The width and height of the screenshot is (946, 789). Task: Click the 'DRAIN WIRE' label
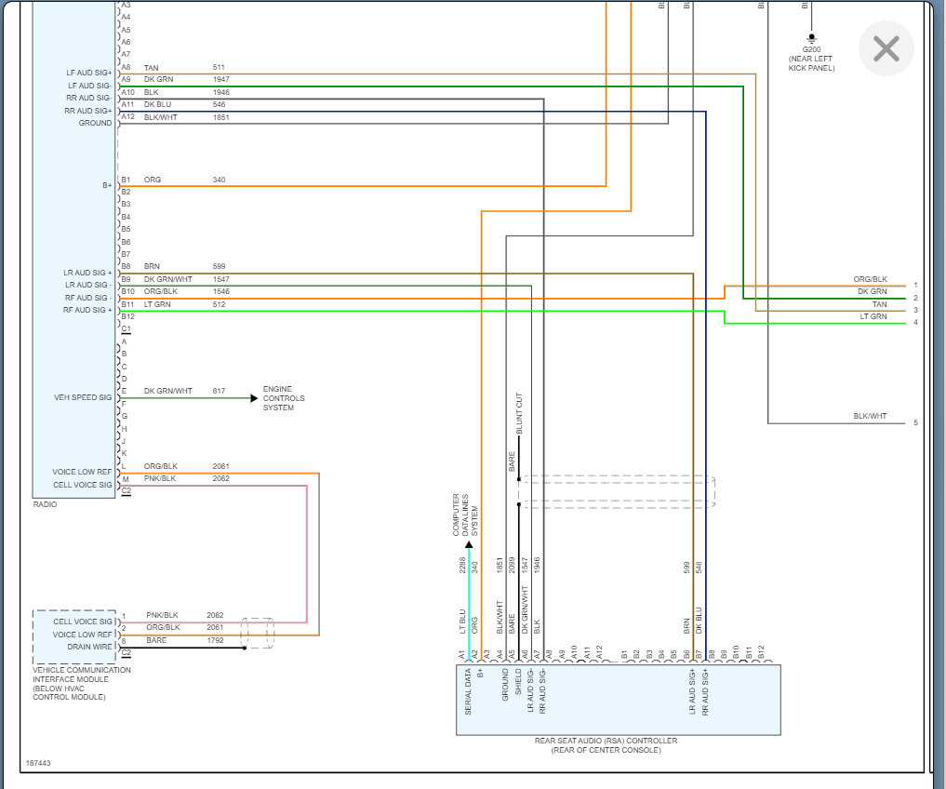[x=89, y=648]
